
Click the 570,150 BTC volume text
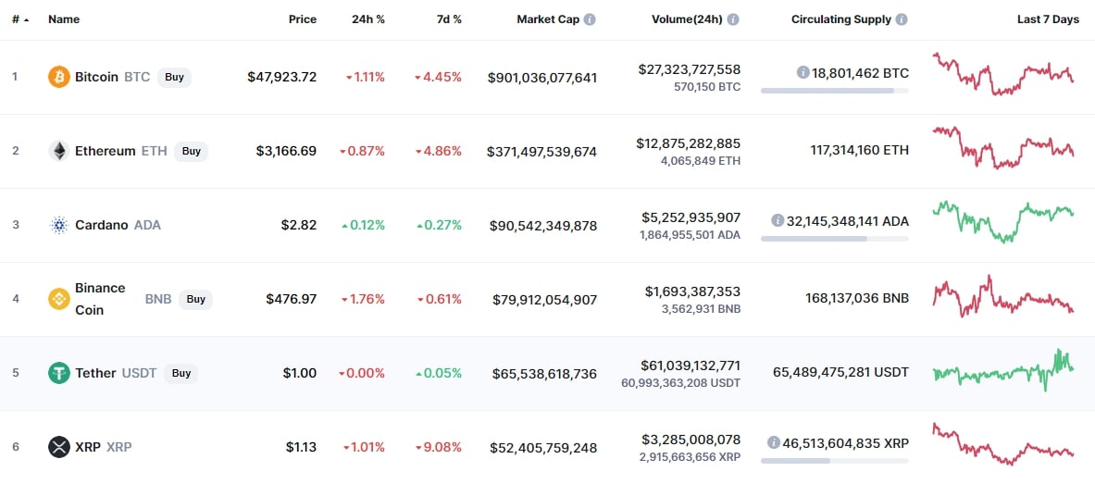(707, 87)
